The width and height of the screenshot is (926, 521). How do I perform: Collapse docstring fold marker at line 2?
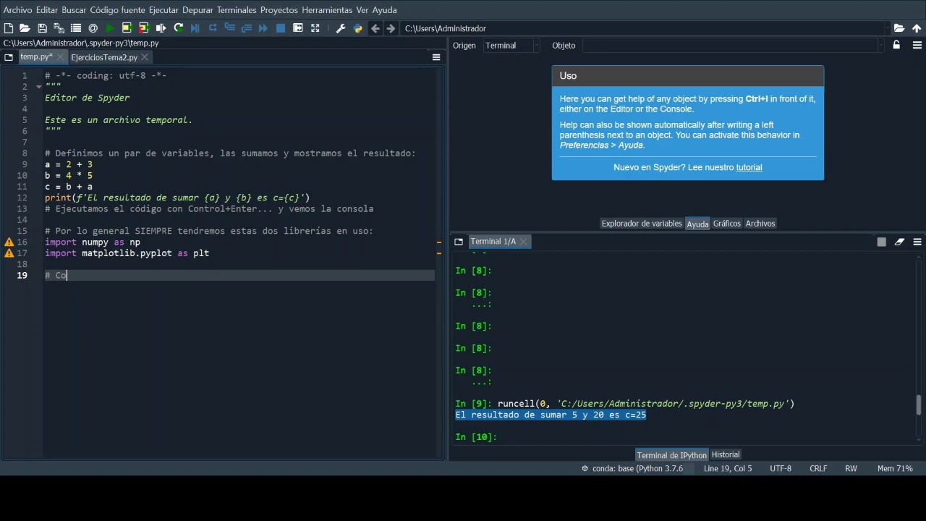coord(38,87)
